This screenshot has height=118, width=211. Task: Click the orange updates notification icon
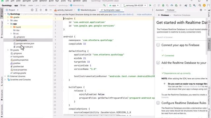click(x=204, y=5)
